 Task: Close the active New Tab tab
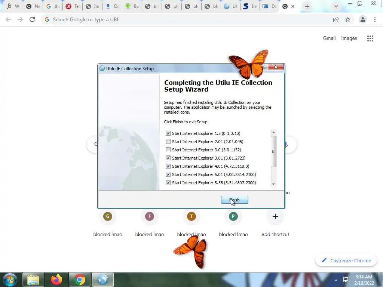[293, 6]
